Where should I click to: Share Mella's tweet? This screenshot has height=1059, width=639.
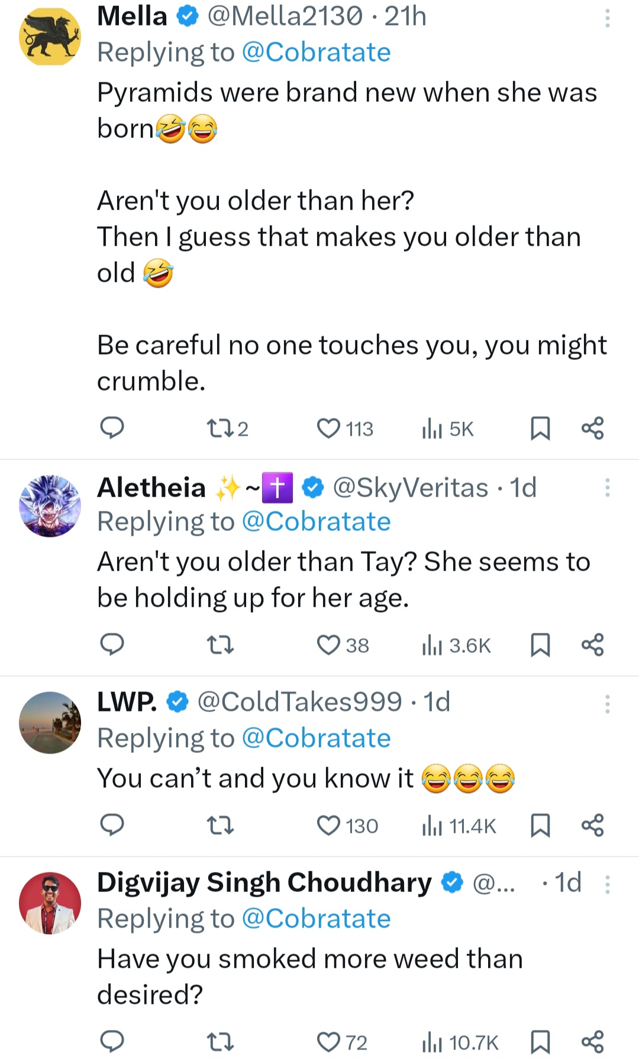coord(592,428)
